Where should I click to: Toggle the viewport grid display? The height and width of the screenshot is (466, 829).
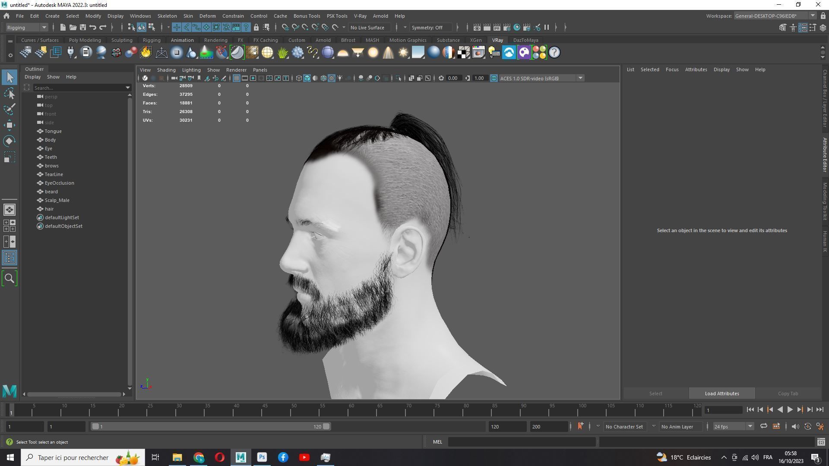pos(237,78)
